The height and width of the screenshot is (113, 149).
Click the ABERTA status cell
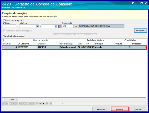click(x=48, y=47)
